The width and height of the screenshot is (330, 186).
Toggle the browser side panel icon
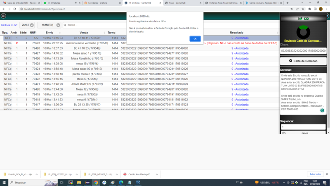tap(315, 9)
